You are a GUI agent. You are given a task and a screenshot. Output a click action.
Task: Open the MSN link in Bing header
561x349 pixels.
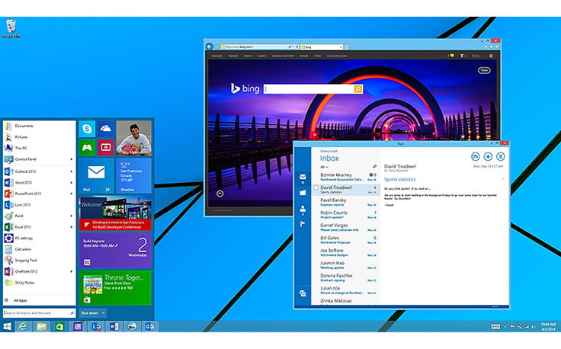click(317, 56)
